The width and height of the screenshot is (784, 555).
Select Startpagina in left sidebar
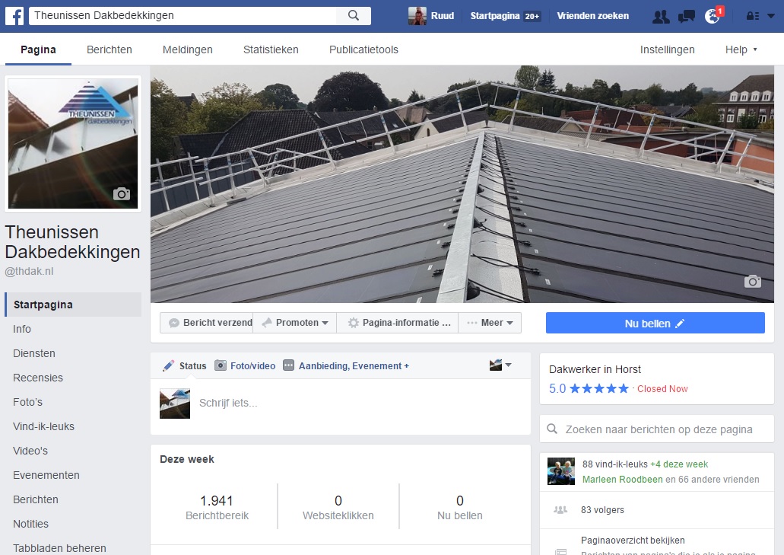tap(73, 305)
